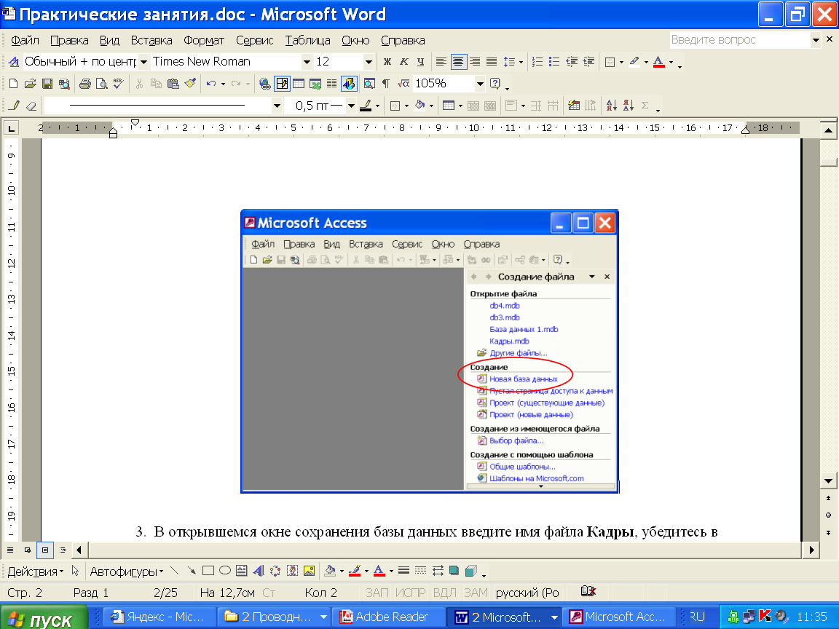This screenshot has height=629, width=839.
Task: Click the Open file folder icon
Action: (x=31, y=84)
